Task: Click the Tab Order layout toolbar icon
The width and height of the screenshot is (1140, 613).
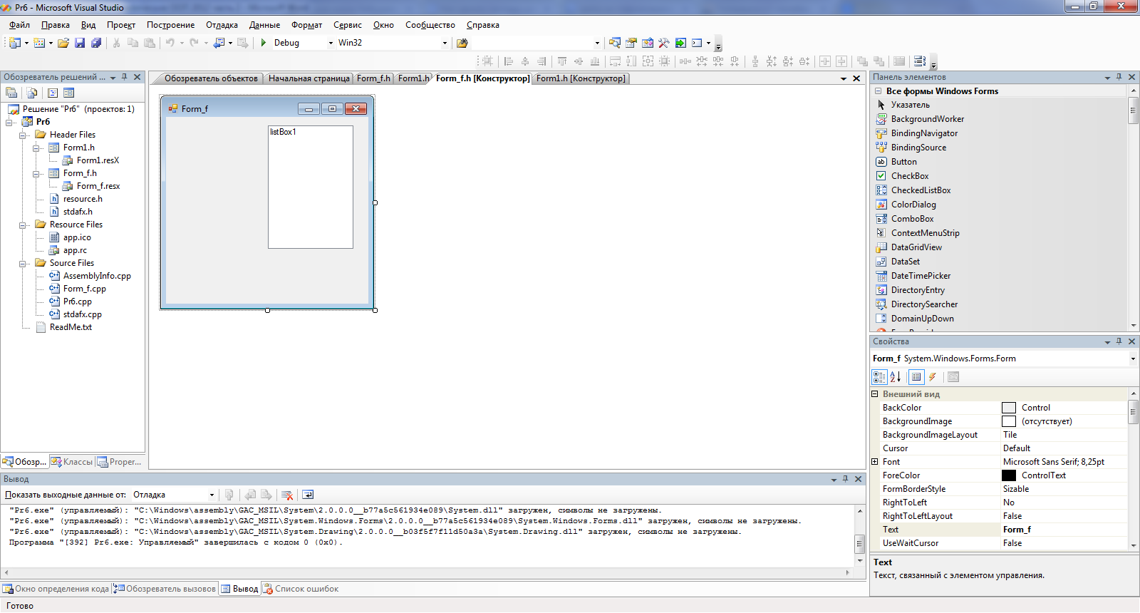Action: [x=920, y=61]
